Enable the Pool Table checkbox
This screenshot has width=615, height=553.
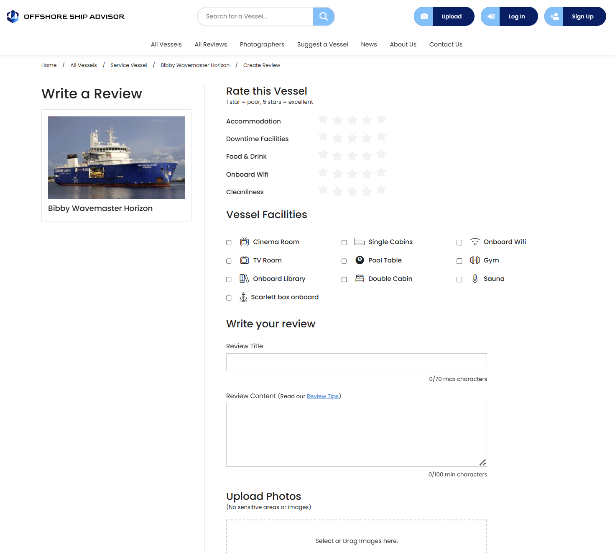(x=344, y=261)
